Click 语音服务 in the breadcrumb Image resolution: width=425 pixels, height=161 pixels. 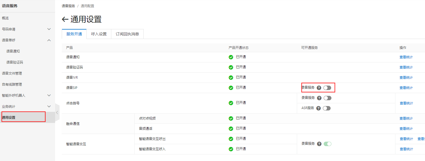click(x=68, y=6)
